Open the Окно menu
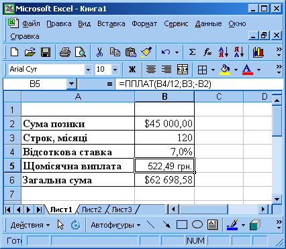Image resolution: width=286 pixels, height=249 pixels. (237, 23)
